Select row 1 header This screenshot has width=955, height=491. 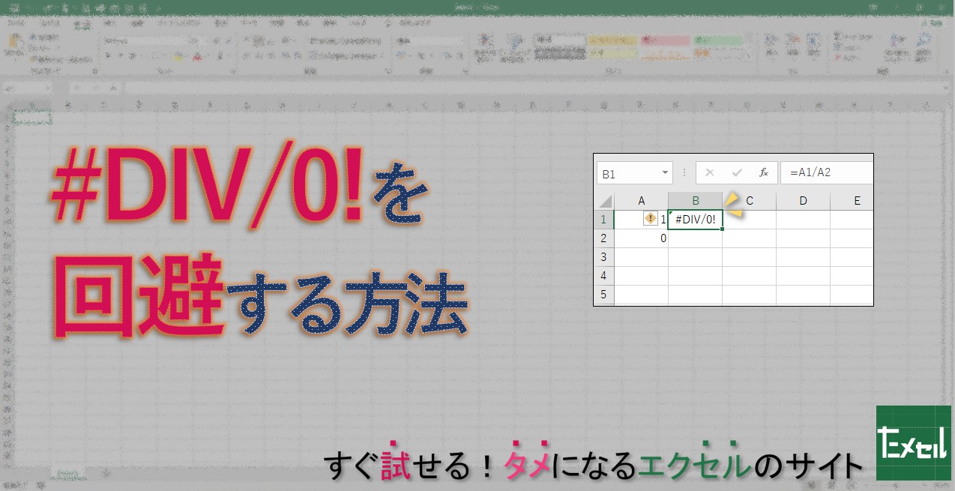pos(603,220)
